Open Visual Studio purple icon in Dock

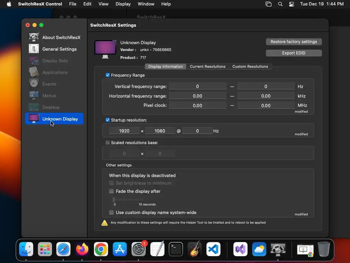tap(240, 249)
